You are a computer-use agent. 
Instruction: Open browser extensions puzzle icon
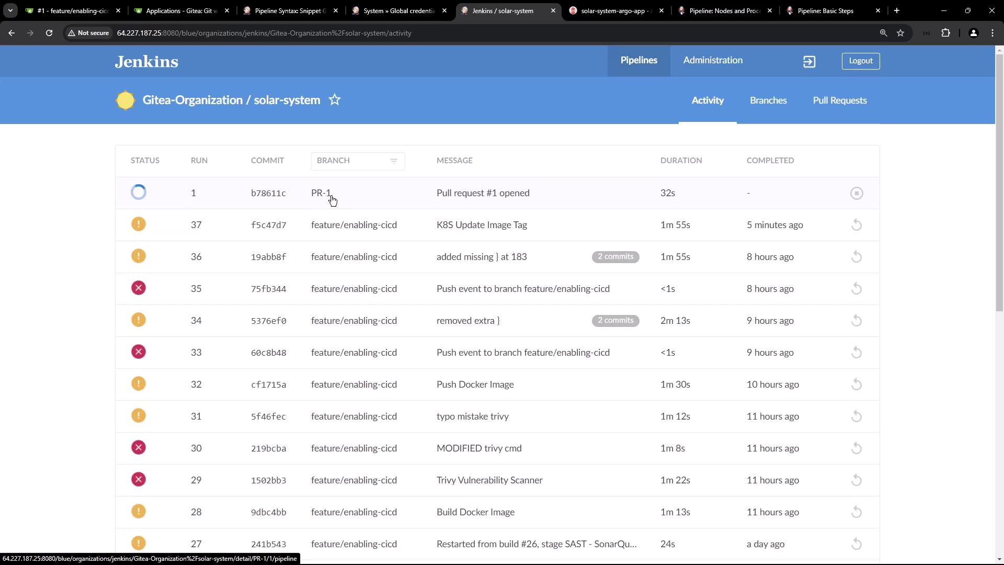pyautogui.click(x=945, y=33)
